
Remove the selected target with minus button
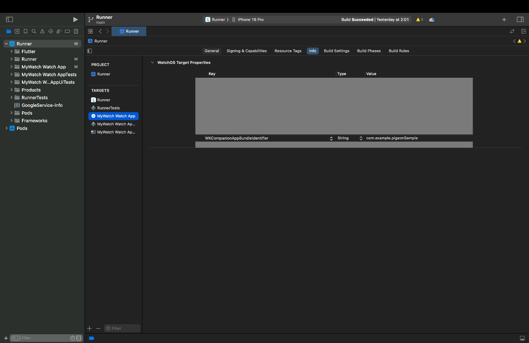(x=98, y=328)
